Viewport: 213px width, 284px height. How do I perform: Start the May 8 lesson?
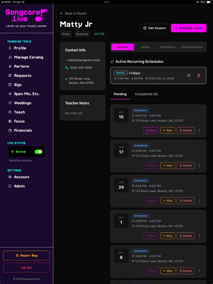pyautogui.click(x=151, y=271)
